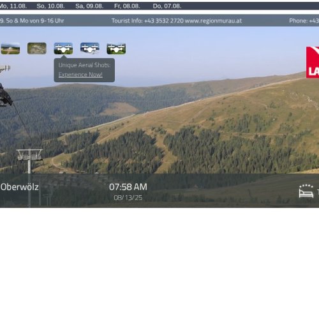Click the 07:58 AM timestamp

[x=128, y=187]
